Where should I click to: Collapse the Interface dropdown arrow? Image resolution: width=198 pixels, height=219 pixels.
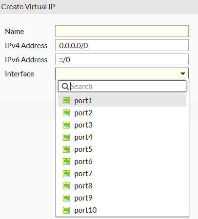pyautogui.click(x=183, y=73)
